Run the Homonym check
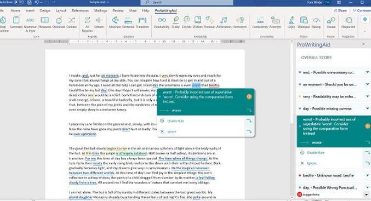This screenshot has height=201, width=371. click(239, 22)
